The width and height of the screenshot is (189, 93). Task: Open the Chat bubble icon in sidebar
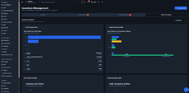click(2, 33)
